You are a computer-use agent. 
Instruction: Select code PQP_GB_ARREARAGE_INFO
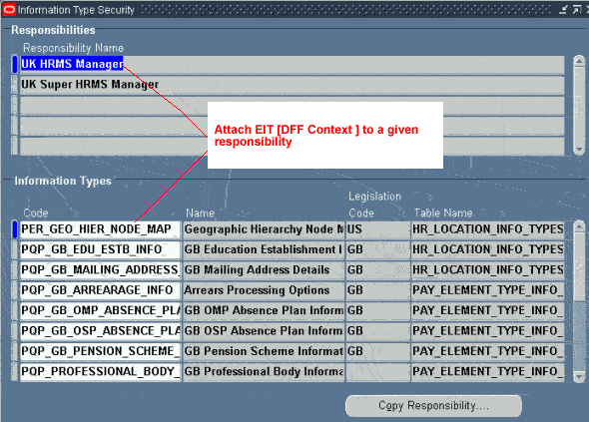click(x=100, y=290)
